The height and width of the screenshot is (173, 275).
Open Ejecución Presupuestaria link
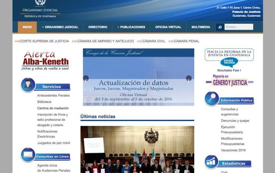pos(232,129)
